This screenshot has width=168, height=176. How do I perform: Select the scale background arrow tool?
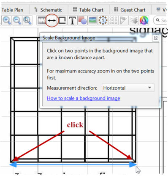(51, 20)
